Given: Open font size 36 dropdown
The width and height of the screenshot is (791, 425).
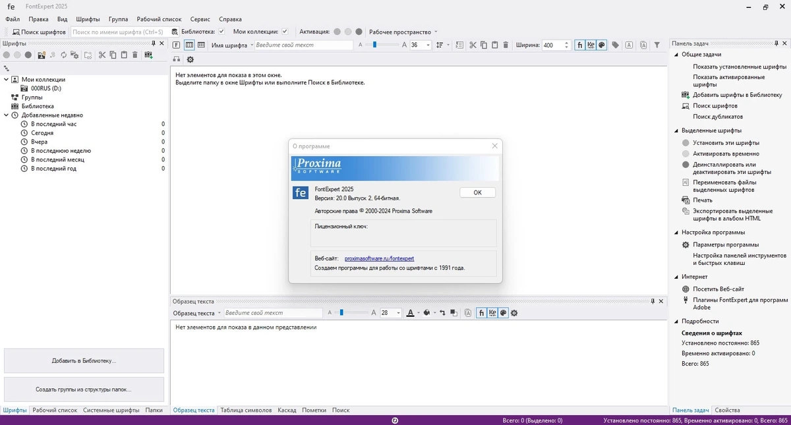Looking at the screenshot, I should pos(428,45).
